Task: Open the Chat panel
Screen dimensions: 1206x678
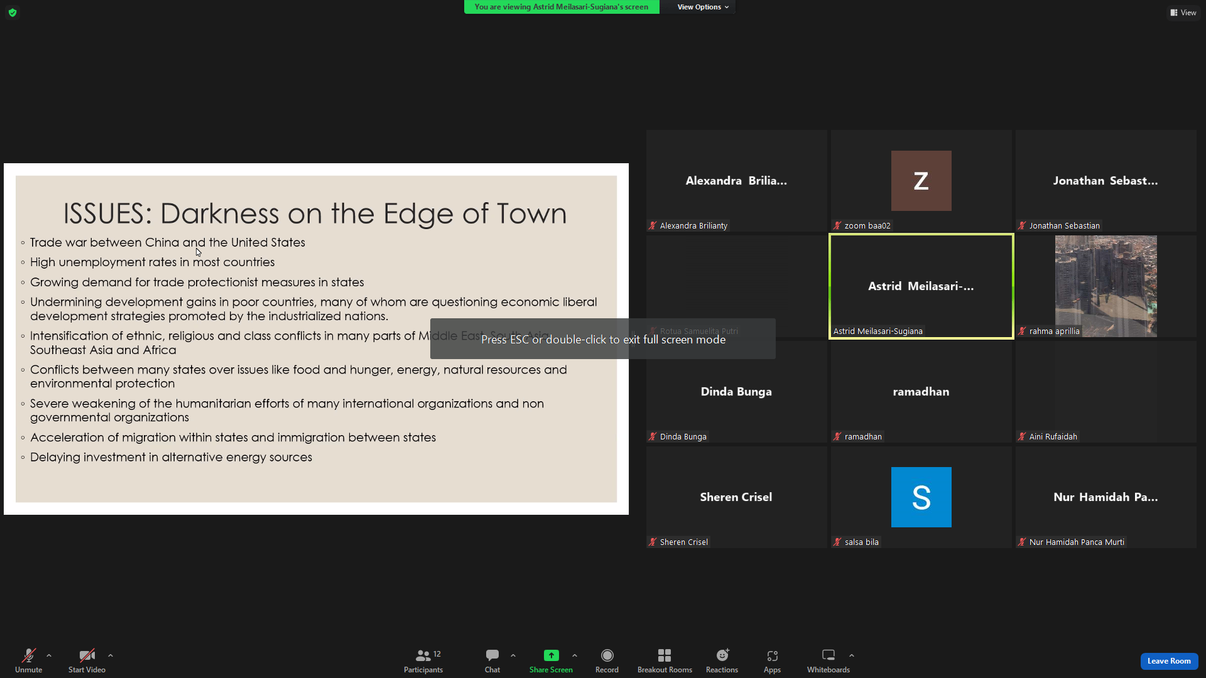Action: (492, 660)
